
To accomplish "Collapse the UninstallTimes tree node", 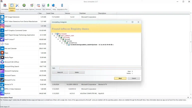I will coord(62,43).
